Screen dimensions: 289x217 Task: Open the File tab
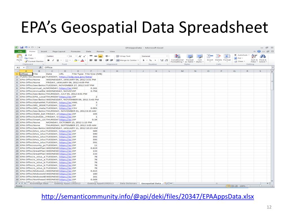pyautogui.click(x=20, y=51)
